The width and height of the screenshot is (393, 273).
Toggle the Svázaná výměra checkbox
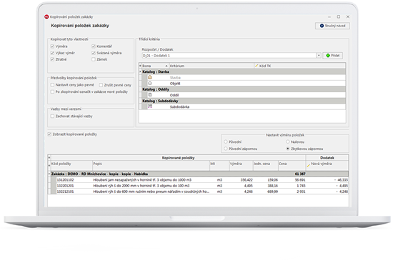pos(94,53)
